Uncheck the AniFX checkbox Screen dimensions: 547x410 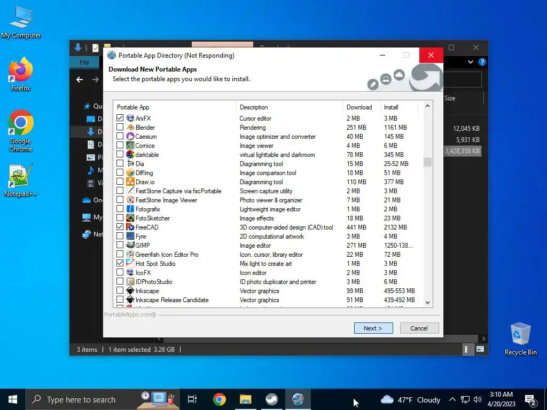coord(120,118)
